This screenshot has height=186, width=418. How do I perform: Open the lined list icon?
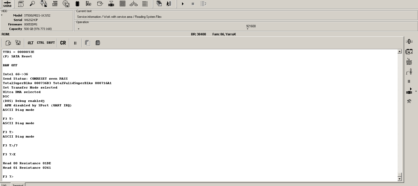click(145, 4)
